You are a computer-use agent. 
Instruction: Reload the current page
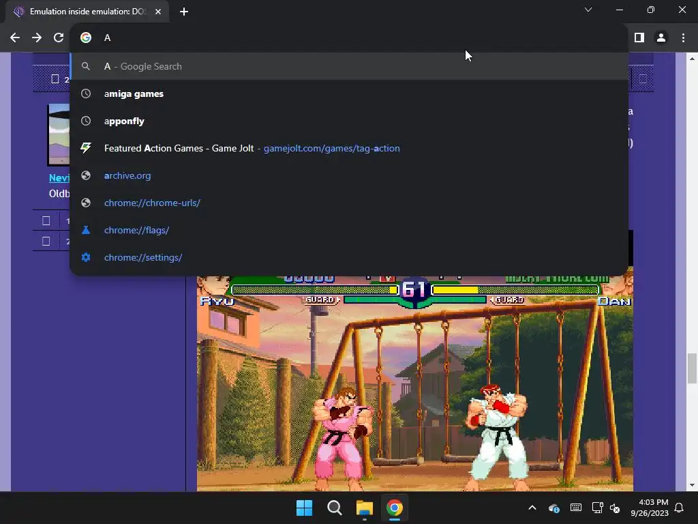pyautogui.click(x=59, y=38)
